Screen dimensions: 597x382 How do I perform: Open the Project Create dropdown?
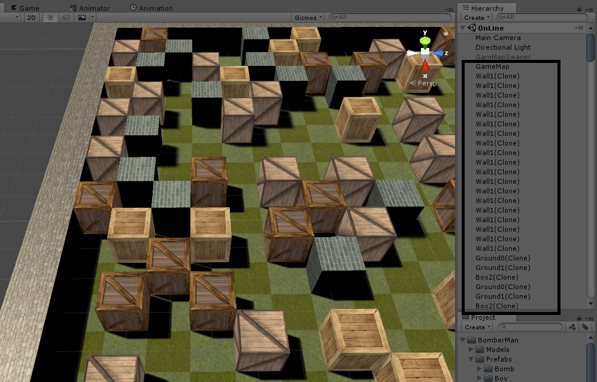(x=477, y=327)
